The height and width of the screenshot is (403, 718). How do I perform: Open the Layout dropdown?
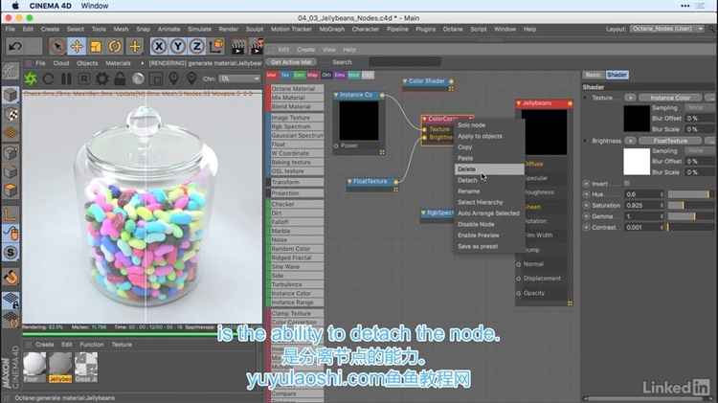coord(666,29)
